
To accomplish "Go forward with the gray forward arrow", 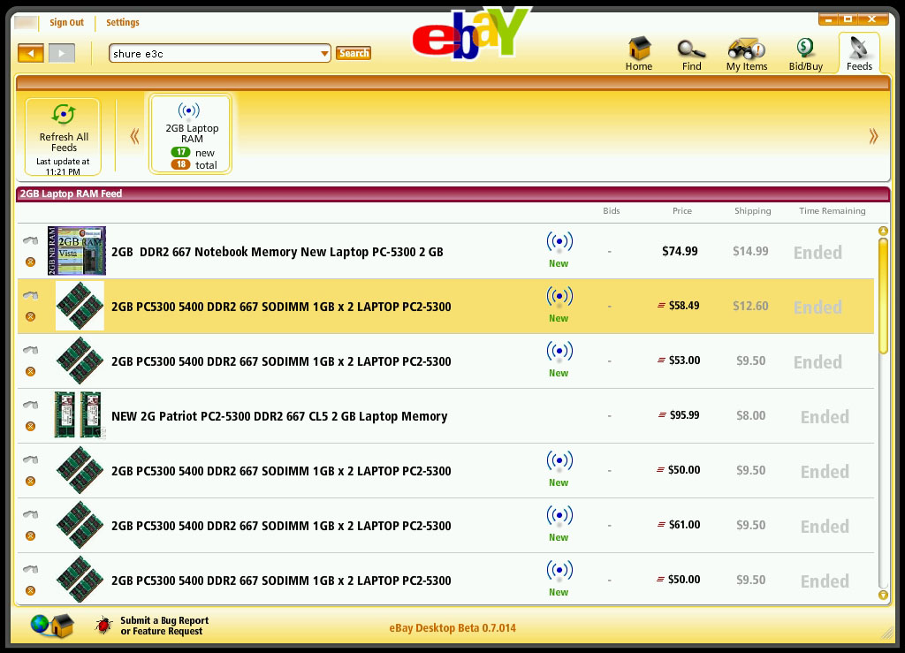I will [x=62, y=54].
